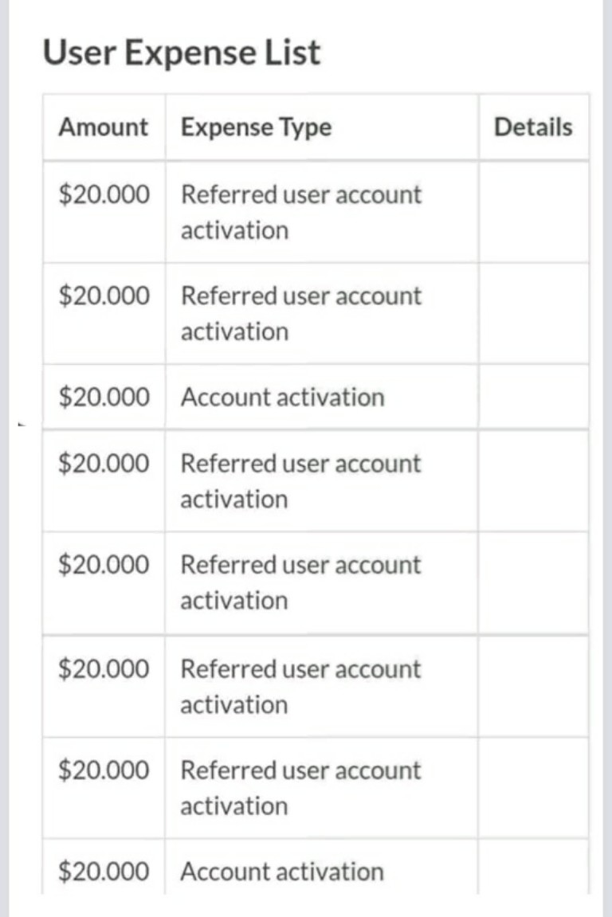612x917 pixels.
Task: Select the second row's $20.000 amount
Action: [x=104, y=296]
